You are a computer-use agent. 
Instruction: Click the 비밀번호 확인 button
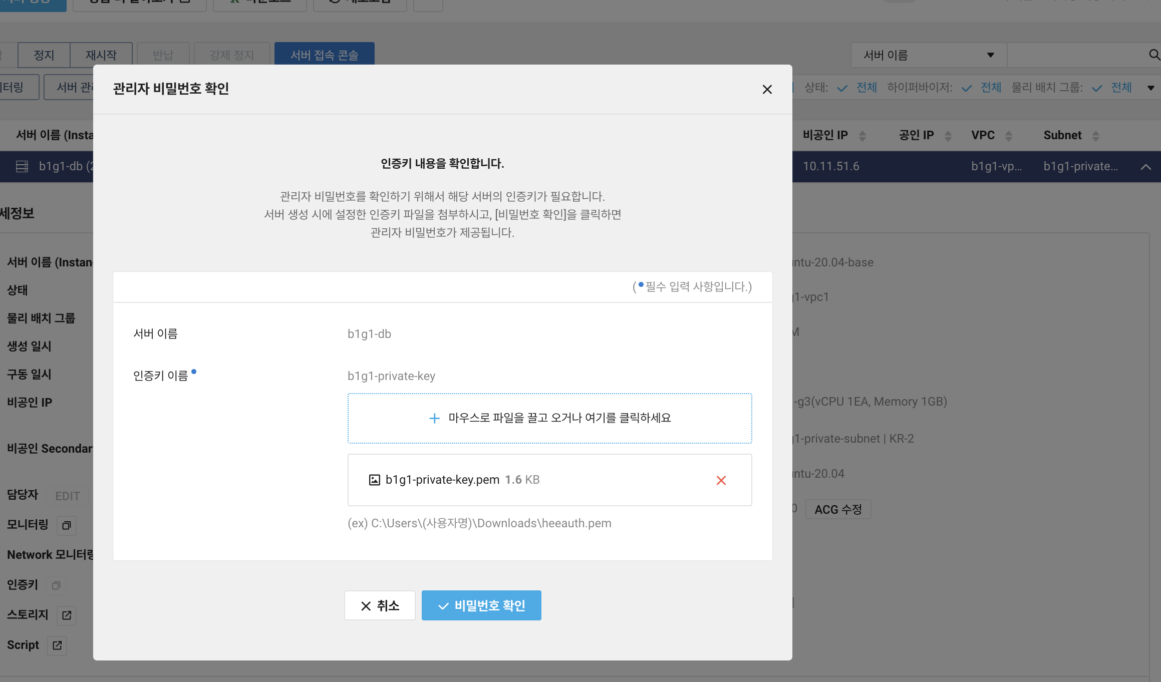pos(481,605)
